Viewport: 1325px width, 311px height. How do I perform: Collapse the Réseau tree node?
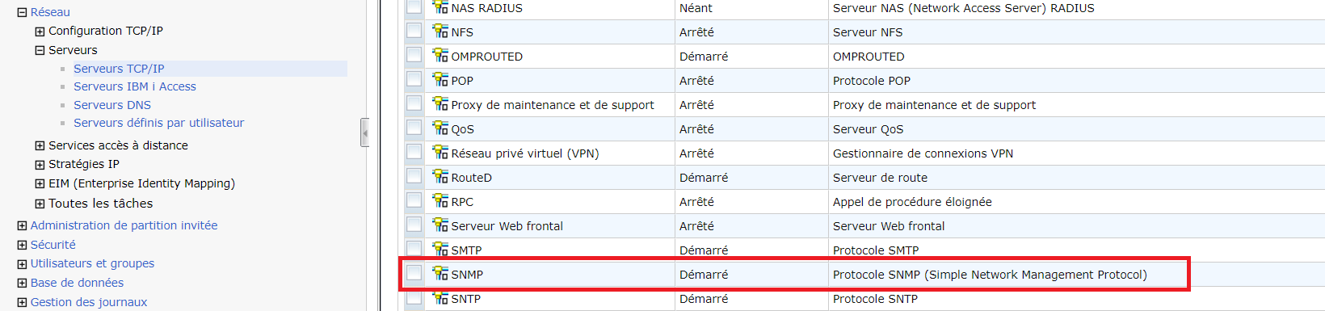[x=22, y=12]
